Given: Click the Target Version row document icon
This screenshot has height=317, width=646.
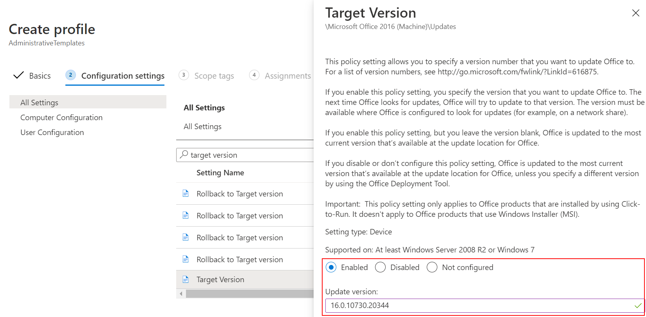Looking at the screenshot, I should 186,279.
